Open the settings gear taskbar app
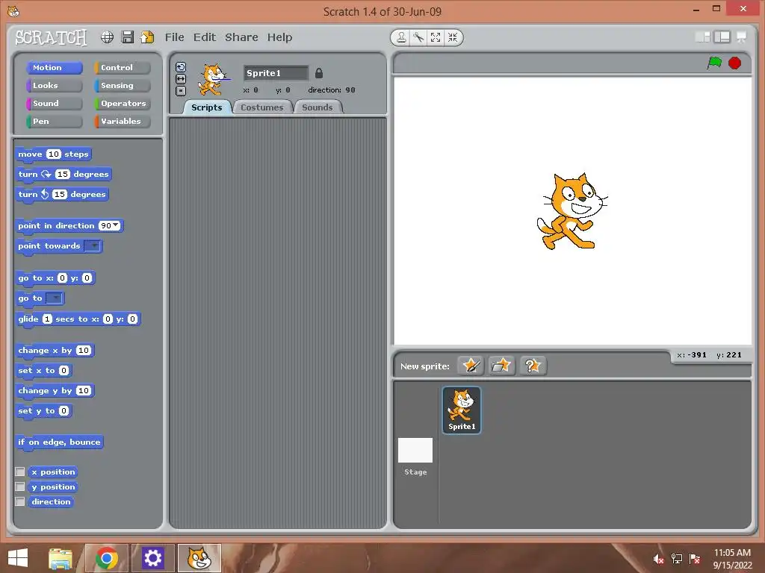 (152, 558)
